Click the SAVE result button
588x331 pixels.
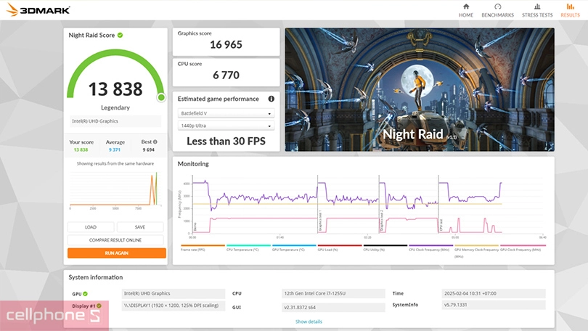[x=140, y=227]
